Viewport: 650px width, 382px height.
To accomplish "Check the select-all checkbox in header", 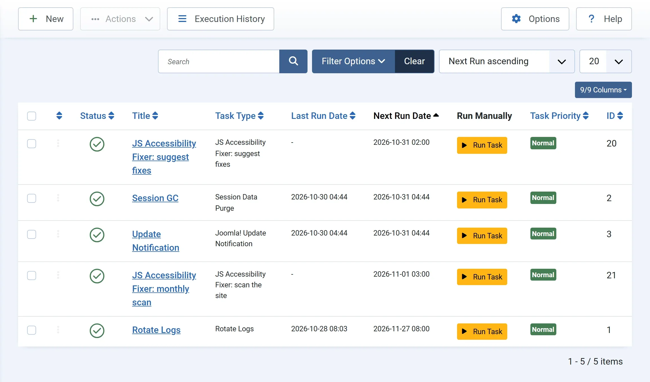I will tap(32, 116).
